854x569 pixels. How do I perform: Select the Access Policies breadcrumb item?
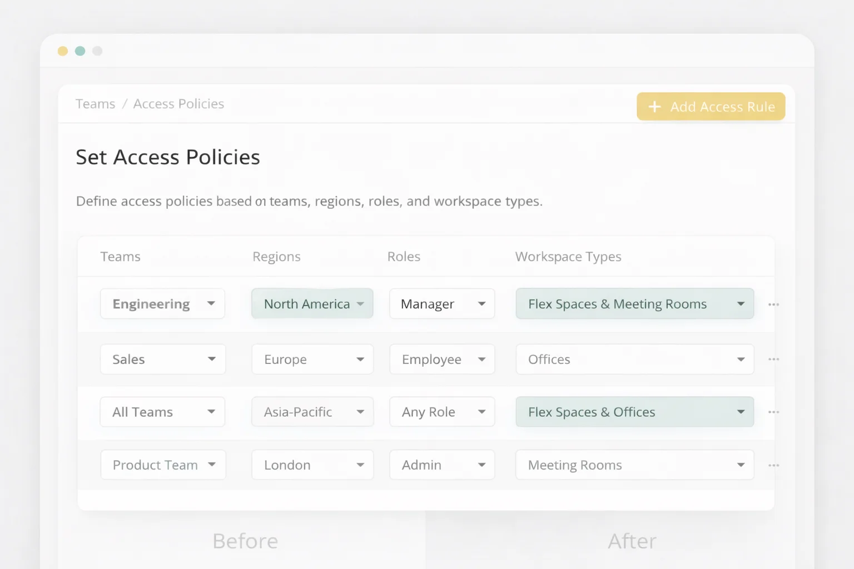coord(178,103)
